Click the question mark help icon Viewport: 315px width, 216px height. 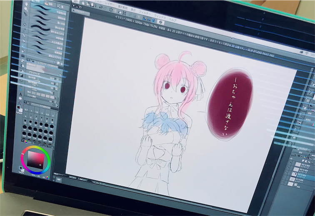tap(161, 22)
